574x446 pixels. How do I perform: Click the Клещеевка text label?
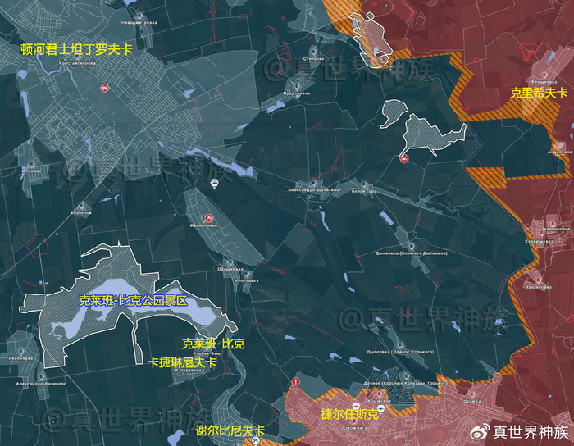point(544,82)
